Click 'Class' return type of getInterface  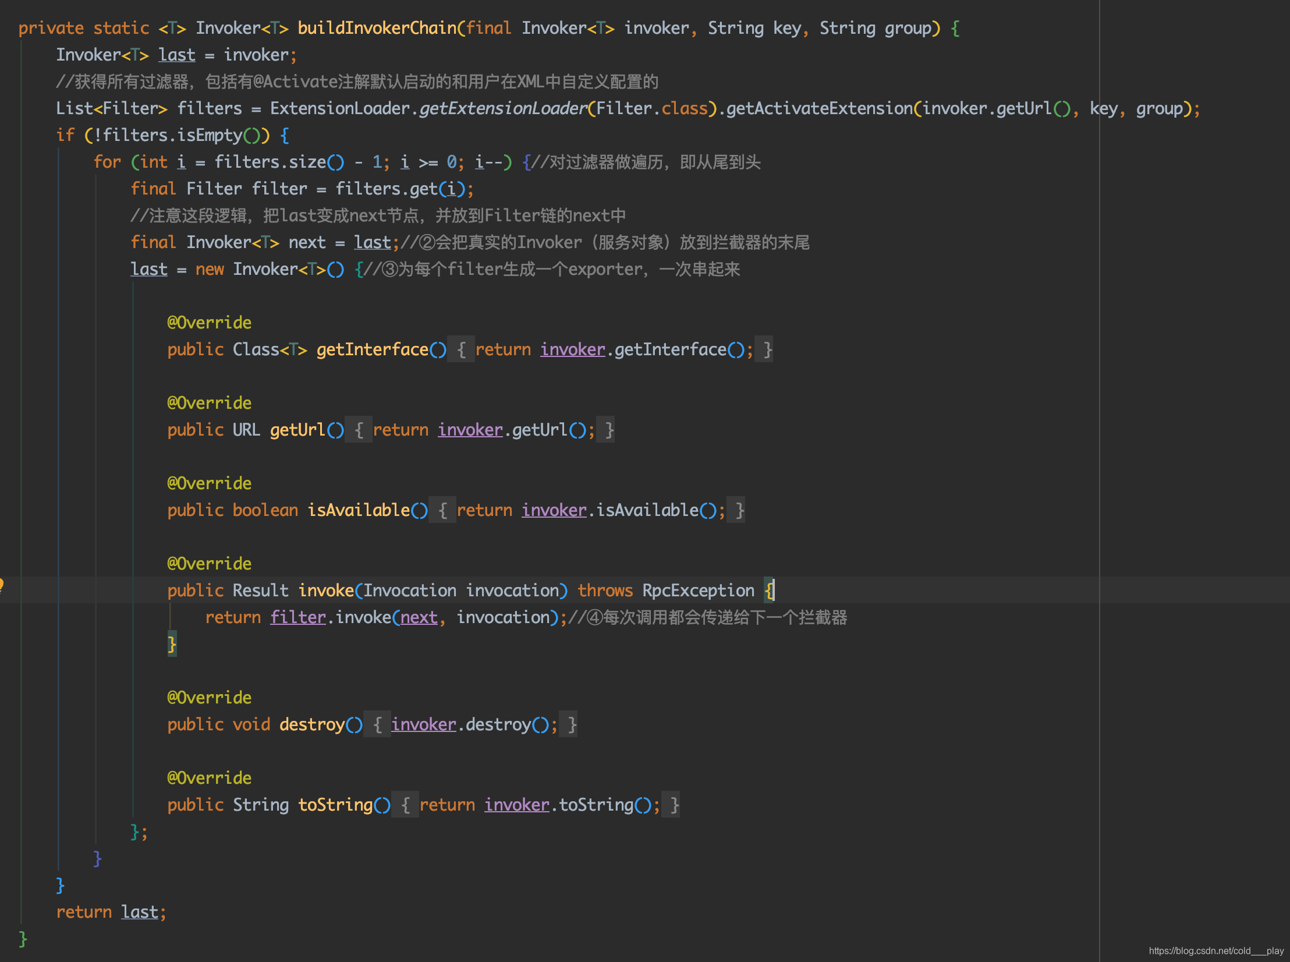256,349
